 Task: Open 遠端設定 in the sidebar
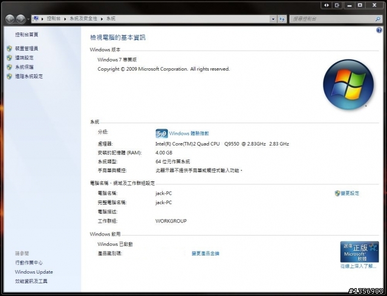point(24,58)
